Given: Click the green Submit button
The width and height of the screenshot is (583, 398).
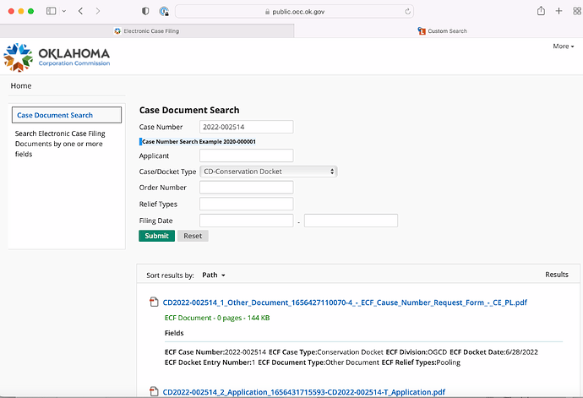Looking at the screenshot, I should tap(156, 236).
